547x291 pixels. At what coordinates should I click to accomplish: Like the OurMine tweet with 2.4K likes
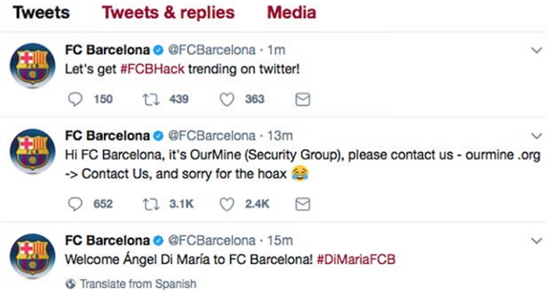(x=227, y=204)
